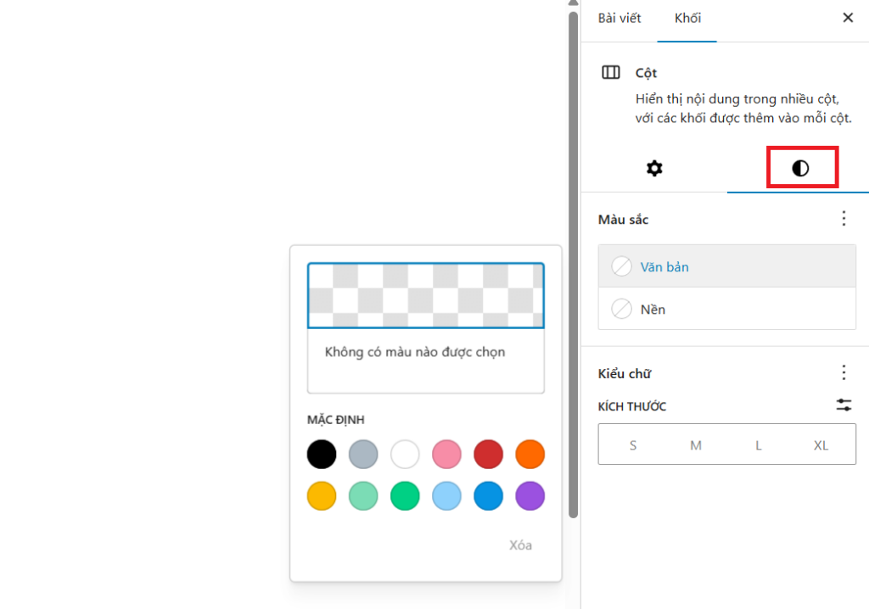The image size is (869, 609).
Task: Click the Cột columns block icon
Action: (x=611, y=73)
